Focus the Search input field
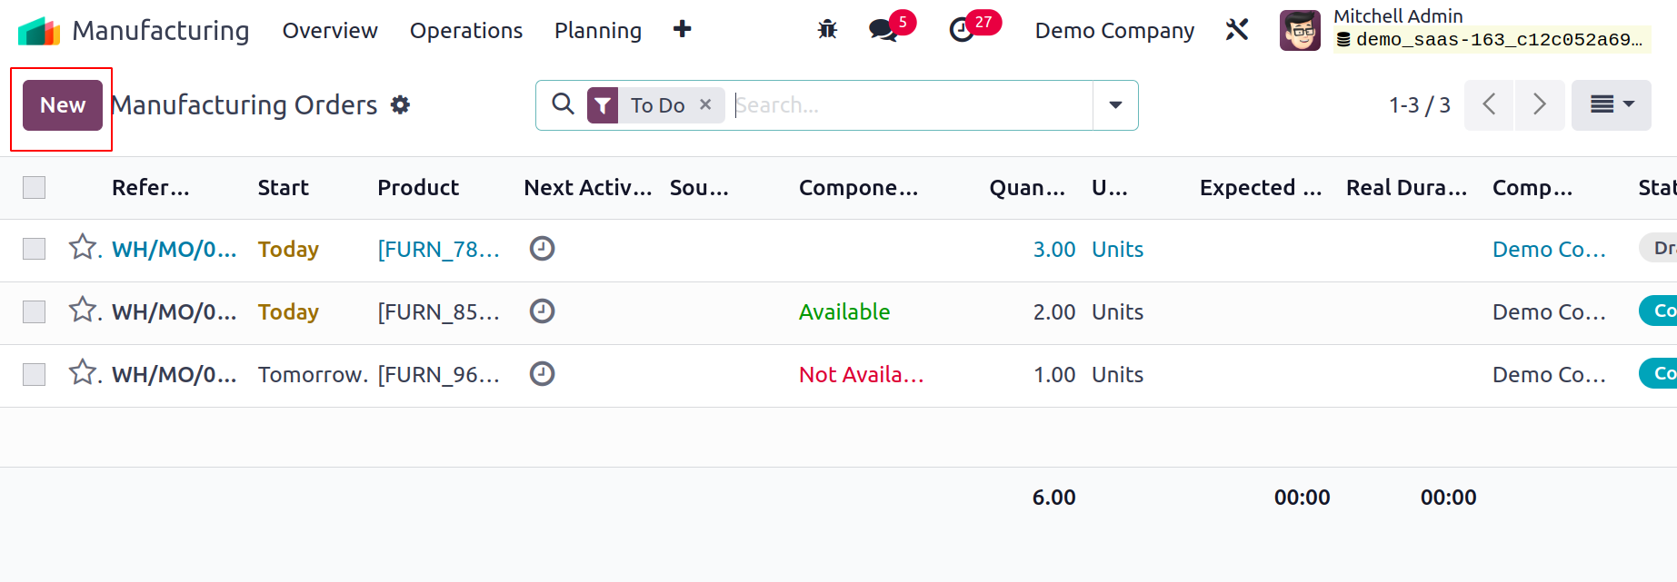Viewport: 1677px width, 582px height. pos(912,105)
